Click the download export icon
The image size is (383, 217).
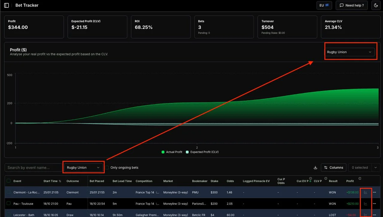[x=315, y=168]
